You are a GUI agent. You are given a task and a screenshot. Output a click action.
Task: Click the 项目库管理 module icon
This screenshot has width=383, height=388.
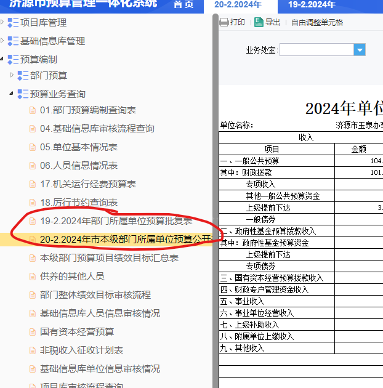tap(13, 23)
